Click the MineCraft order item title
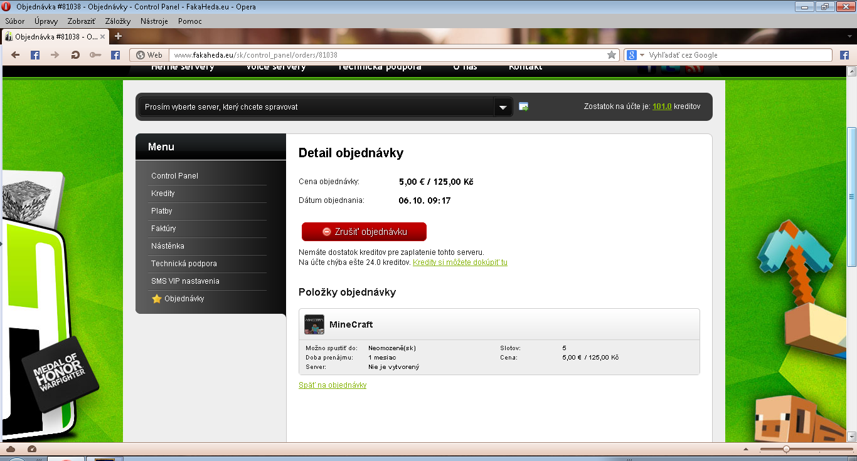Screen dimensions: 857x461 point(351,324)
